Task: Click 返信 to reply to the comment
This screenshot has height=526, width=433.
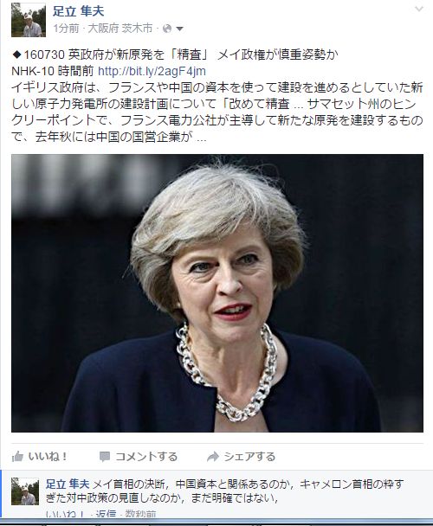Action: [x=107, y=514]
